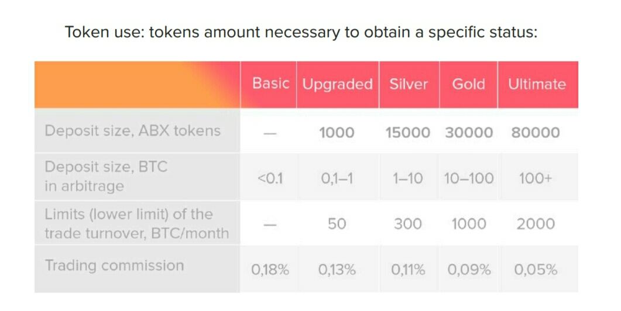Screen dimensions: 621x311
Task: Select the Trading commission row label
Action: click(115, 265)
